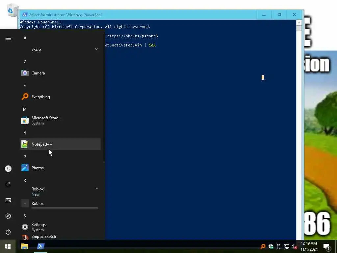
Task: Maximize the PowerShell window
Action: point(279,14)
